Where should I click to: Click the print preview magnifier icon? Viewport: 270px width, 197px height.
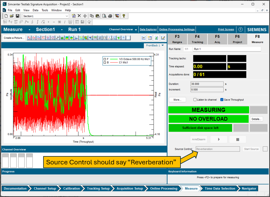(104, 16)
